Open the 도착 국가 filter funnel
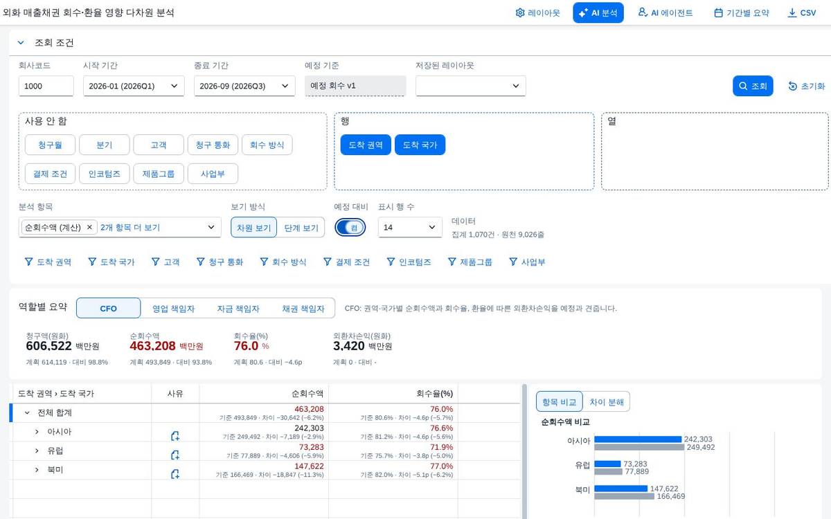 111,262
